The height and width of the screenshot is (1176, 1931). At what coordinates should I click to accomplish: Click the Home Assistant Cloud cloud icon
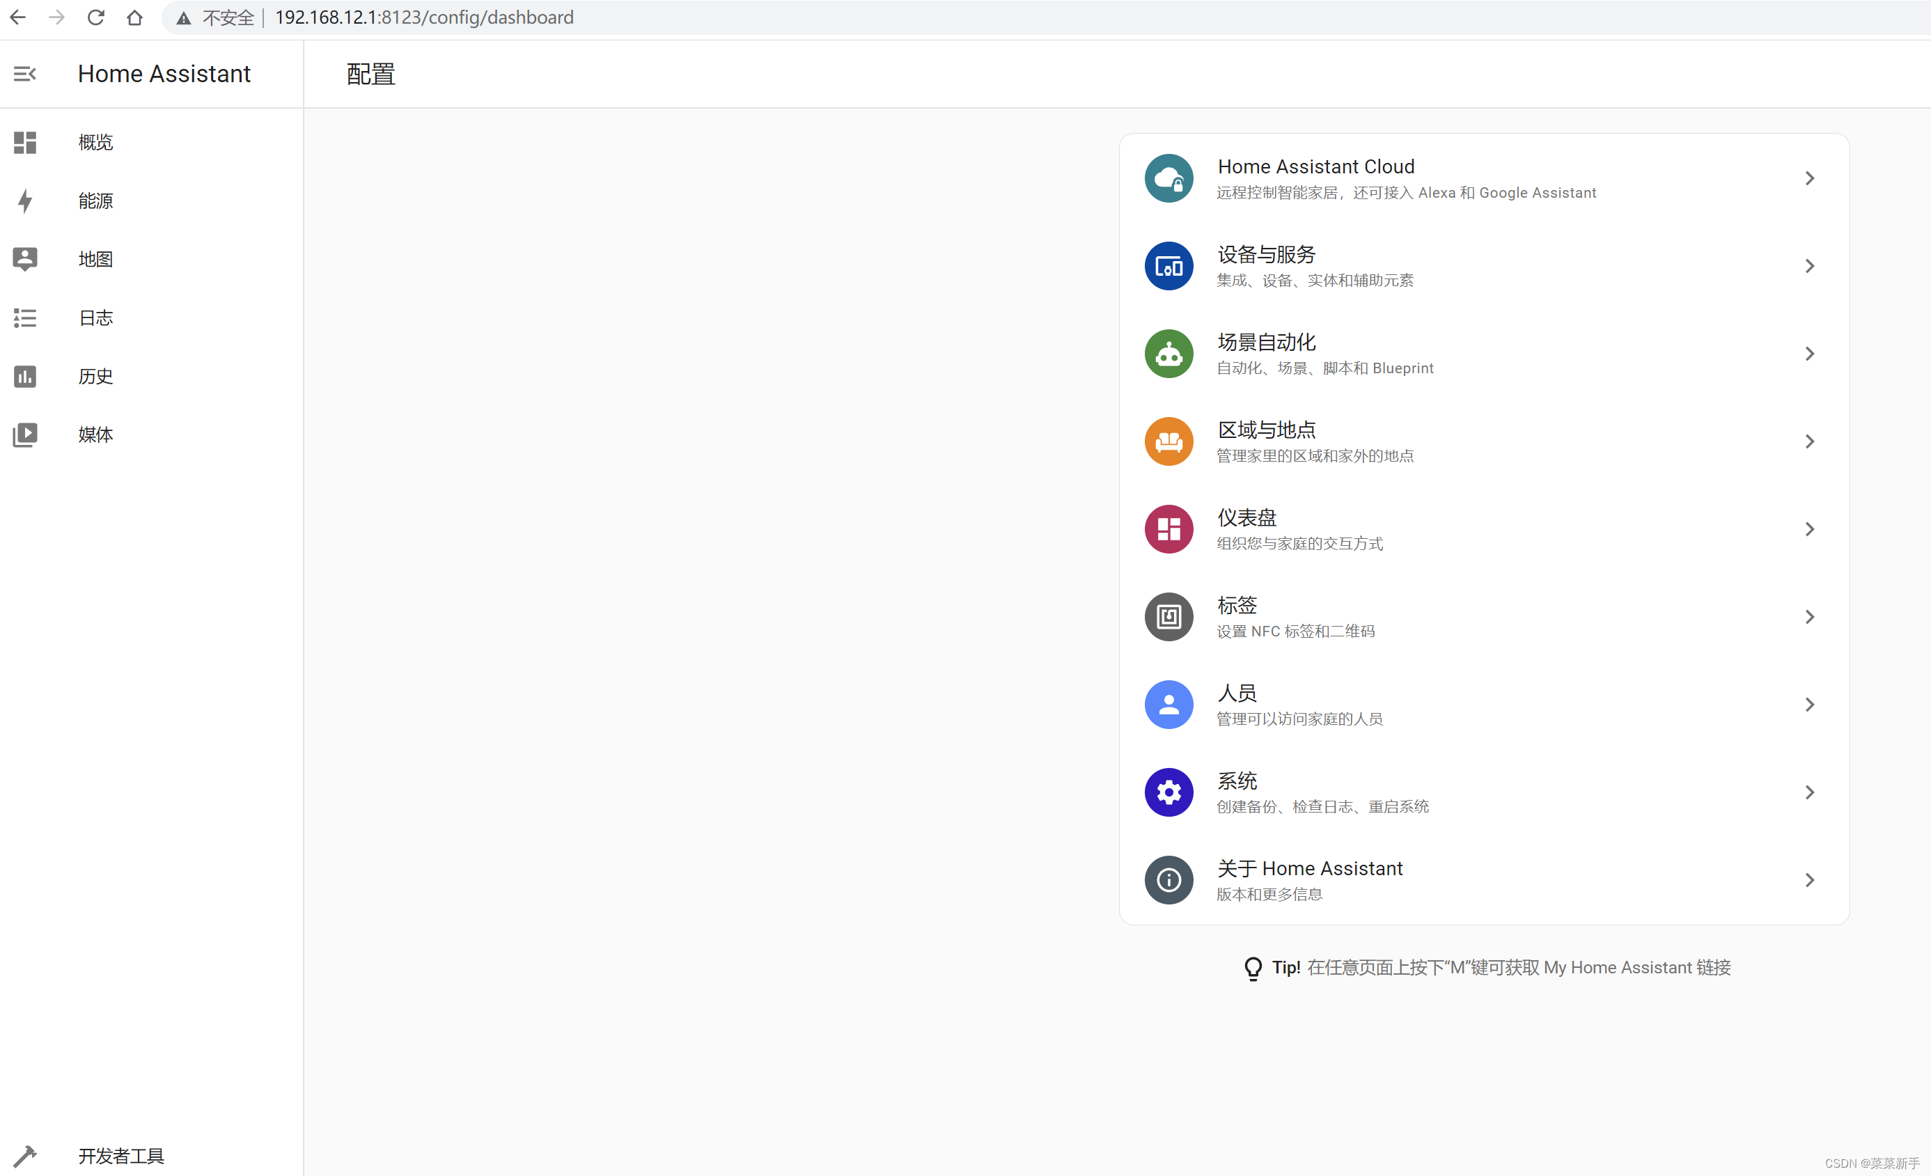pos(1168,178)
